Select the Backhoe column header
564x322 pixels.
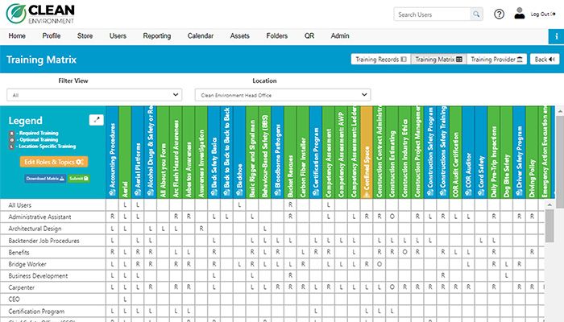(x=239, y=152)
